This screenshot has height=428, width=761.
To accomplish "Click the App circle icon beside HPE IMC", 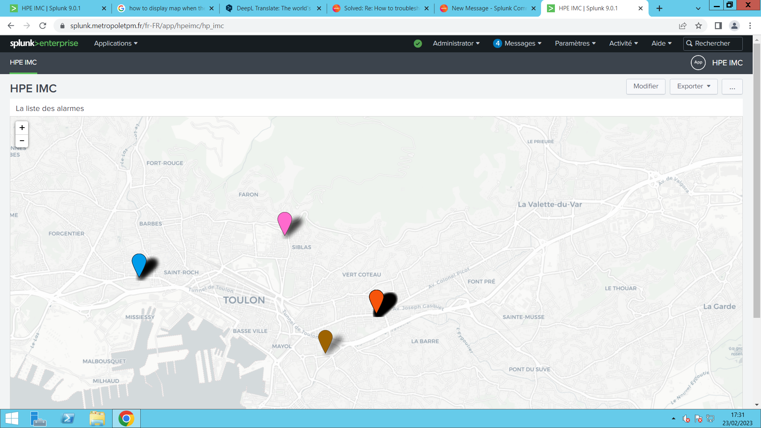I will [x=698, y=63].
